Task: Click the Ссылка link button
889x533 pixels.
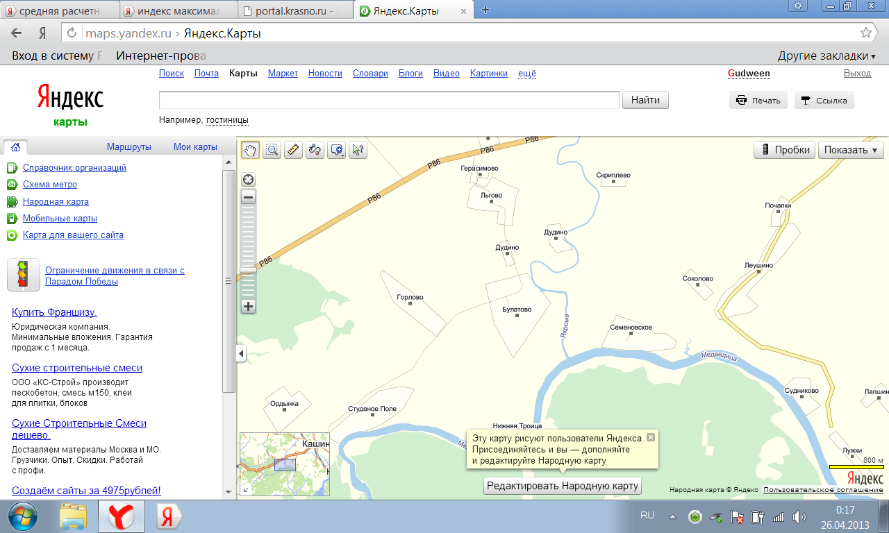Action: pyautogui.click(x=824, y=100)
